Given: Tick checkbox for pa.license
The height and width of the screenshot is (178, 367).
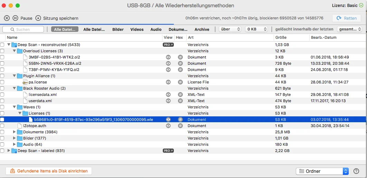Looking at the screenshot, I should [x=2, y=82].
